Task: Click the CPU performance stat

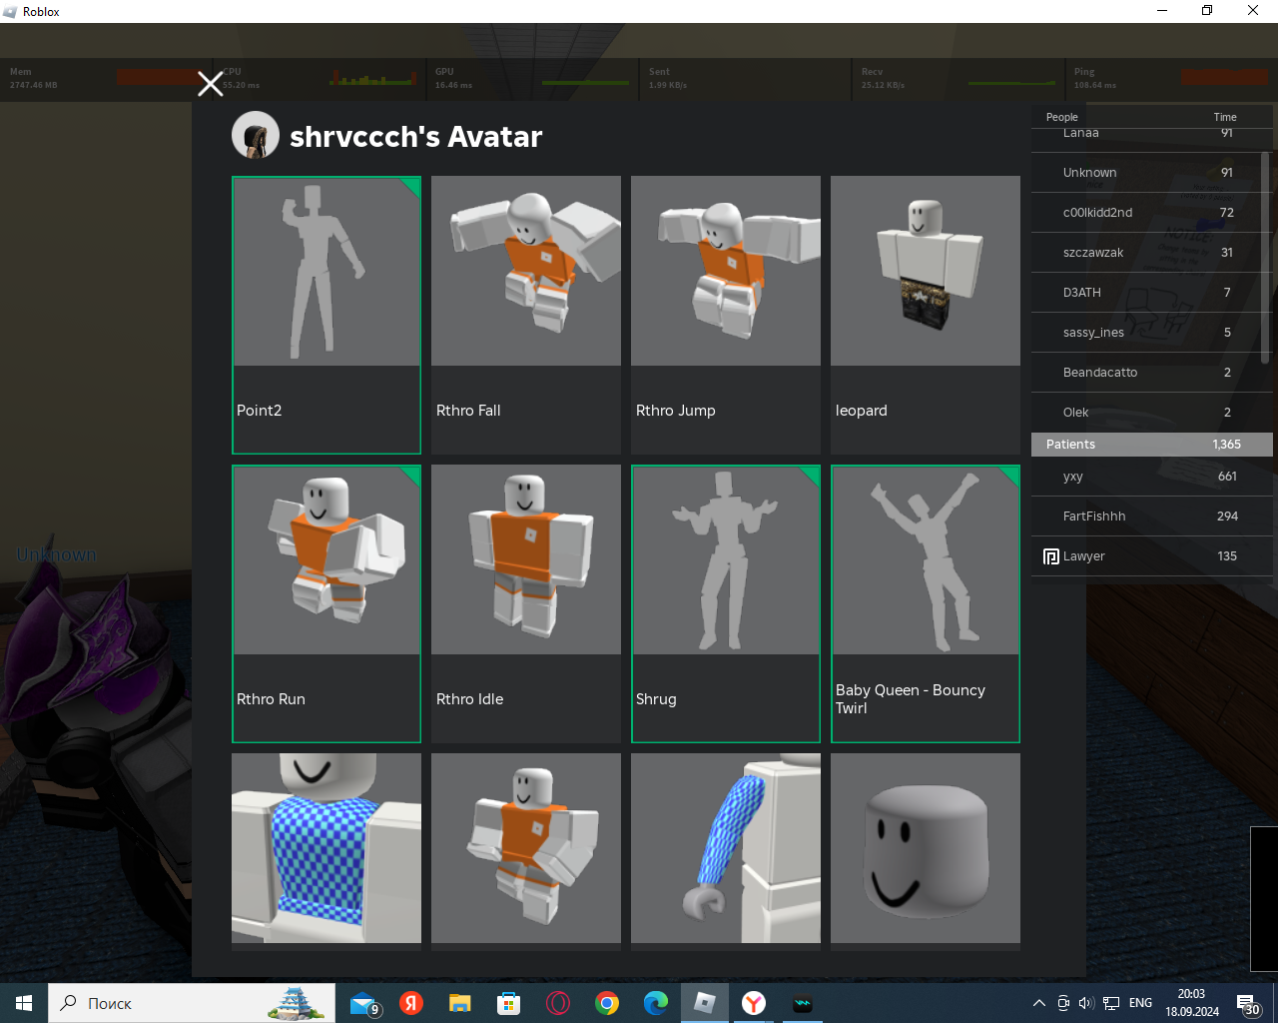Action: pyautogui.click(x=319, y=78)
